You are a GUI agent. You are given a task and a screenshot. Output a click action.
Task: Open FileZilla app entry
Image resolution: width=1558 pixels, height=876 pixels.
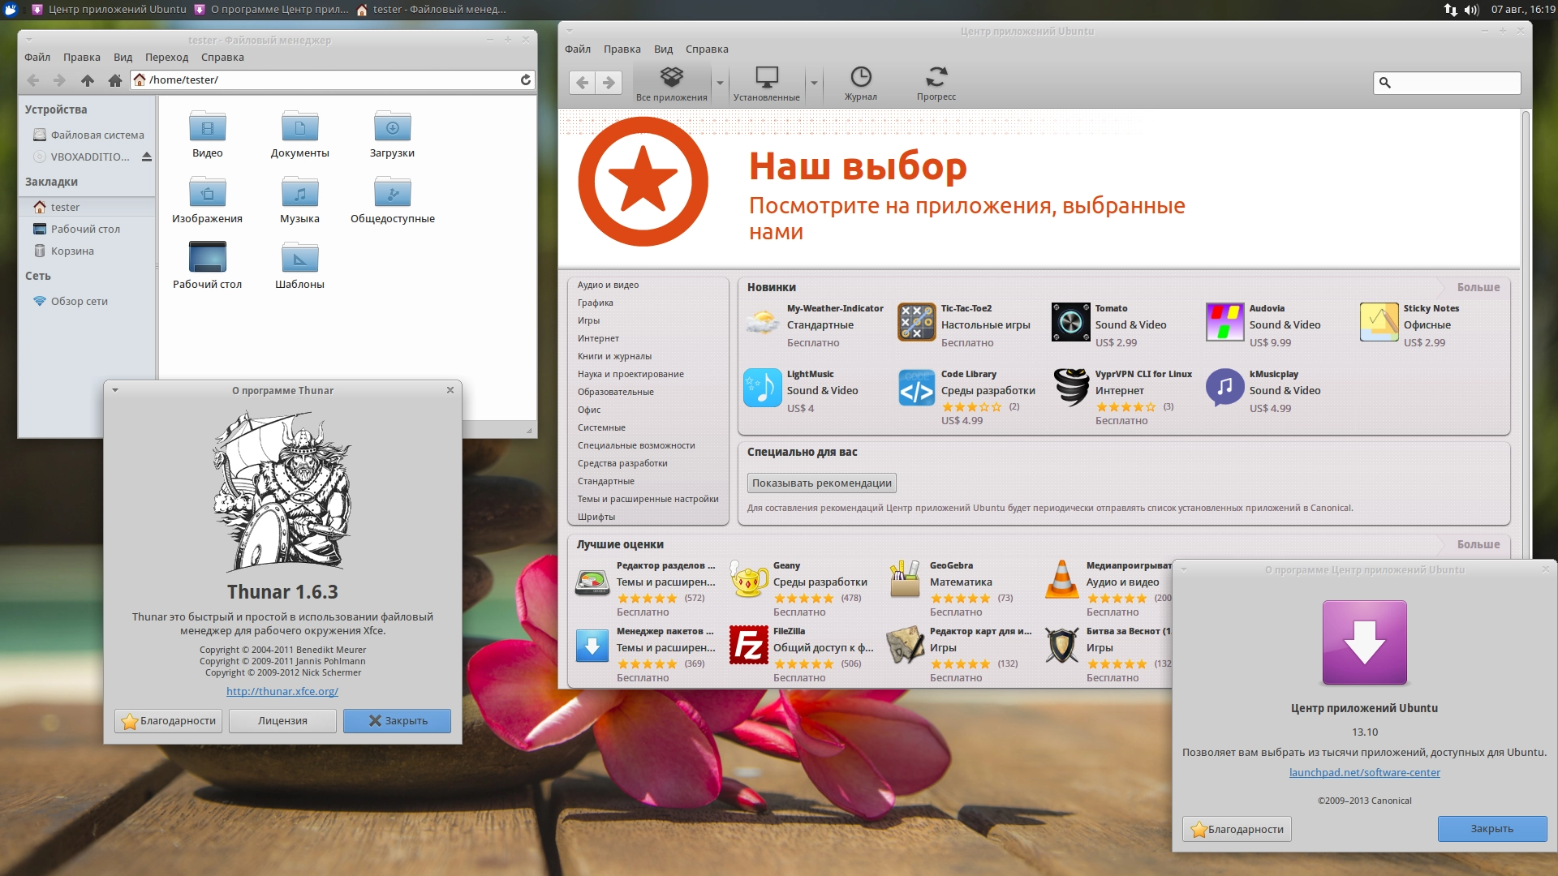point(803,654)
